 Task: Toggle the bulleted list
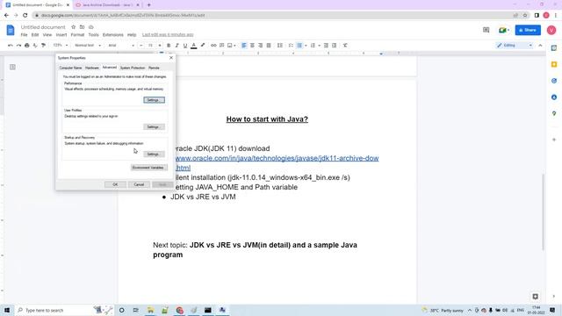tap(299, 46)
